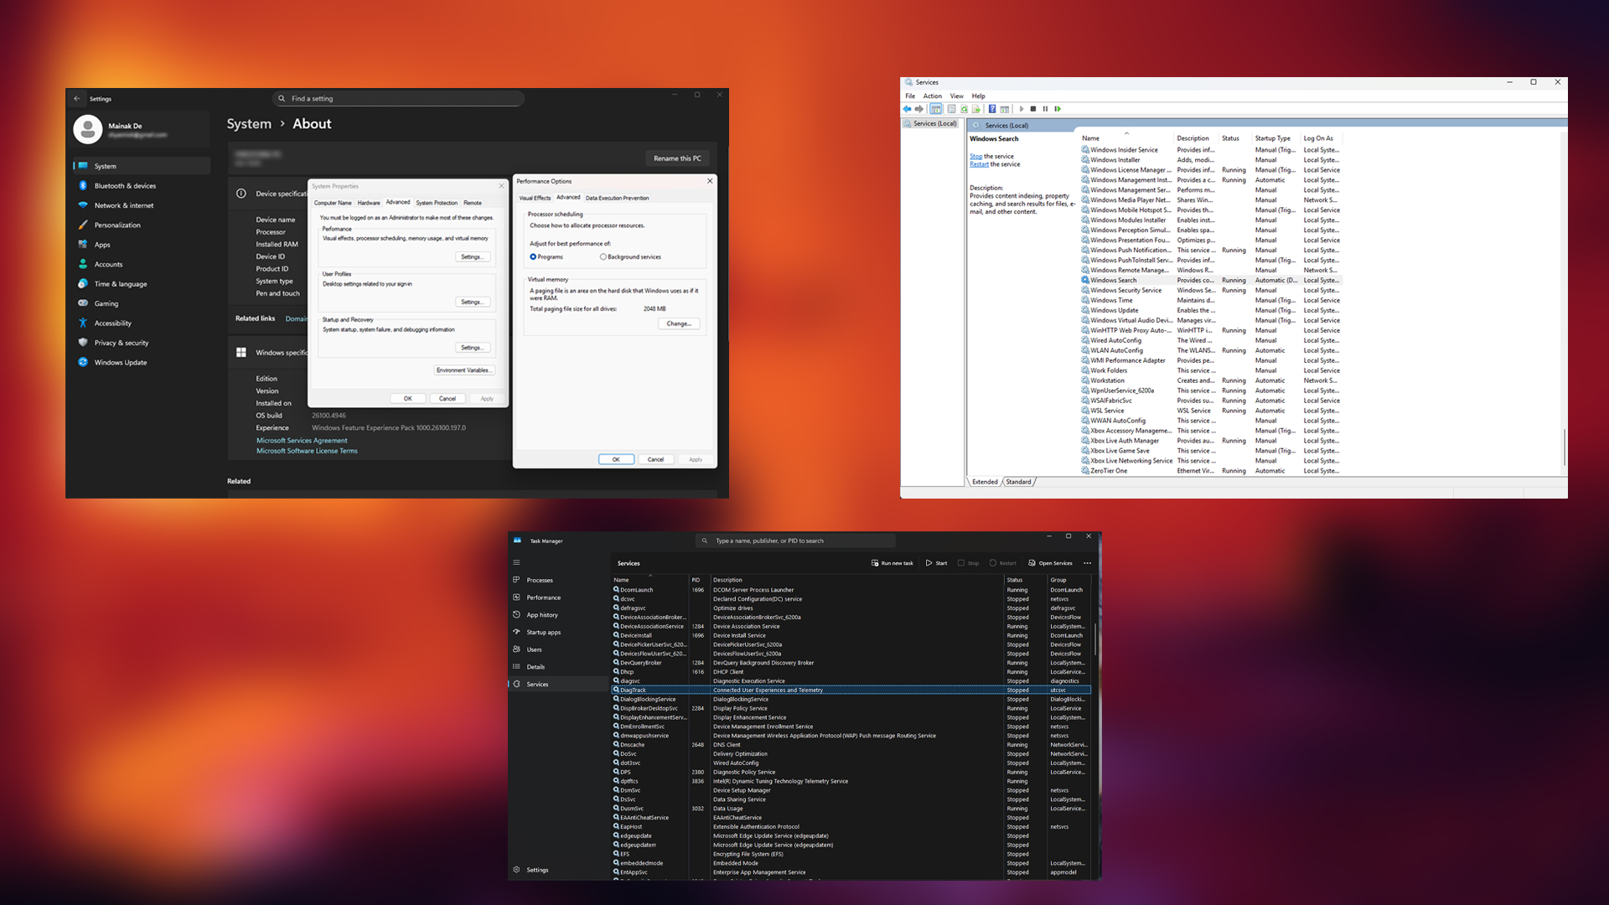Open the File menu in Services window

coord(910,96)
